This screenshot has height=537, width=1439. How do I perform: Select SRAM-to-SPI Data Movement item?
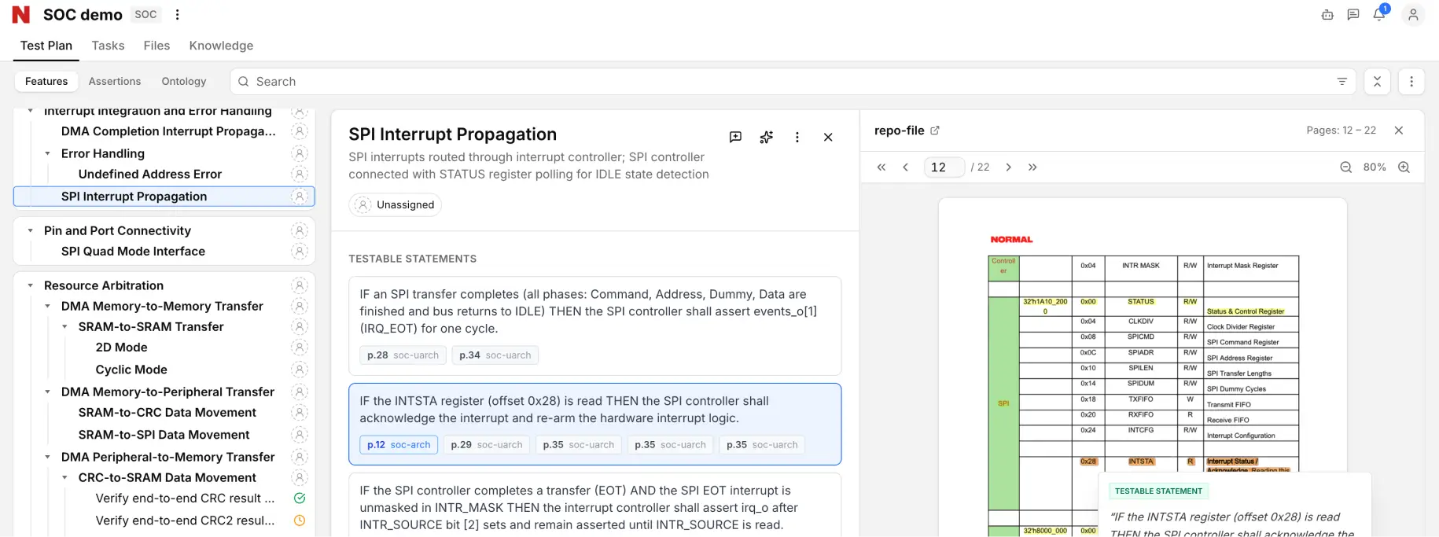[x=164, y=435]
